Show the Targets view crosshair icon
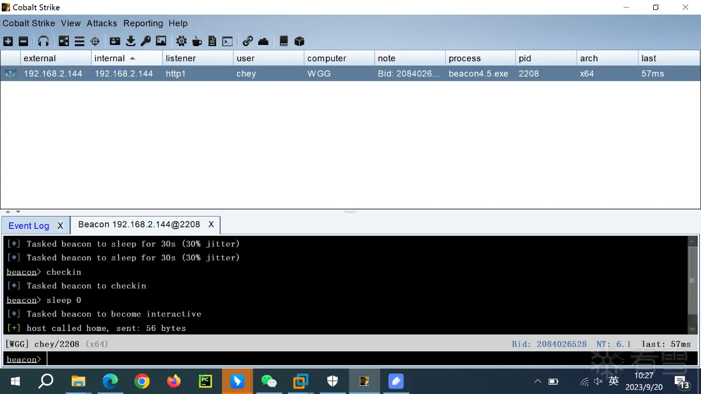The width and height of the screenshot is (701, 394). click(x=95, y=41)
